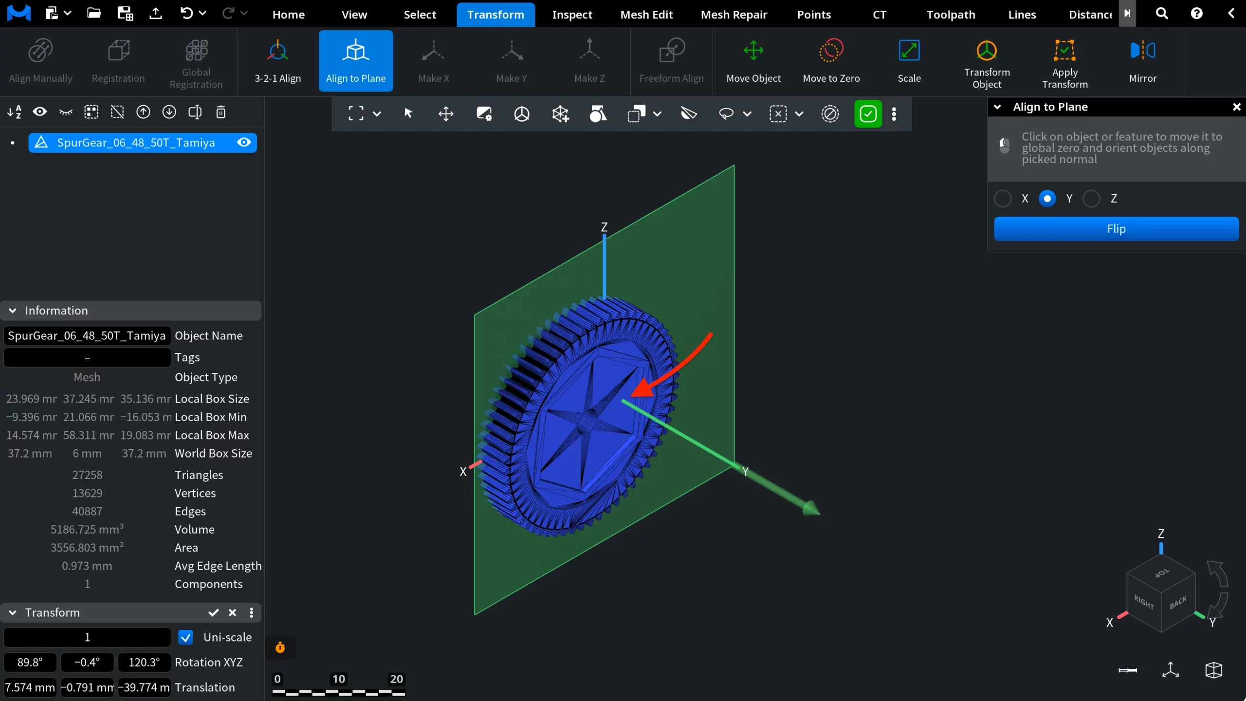Edit the Object Name input field
This screenshot has width=1246, height=701.
[86, 335]
